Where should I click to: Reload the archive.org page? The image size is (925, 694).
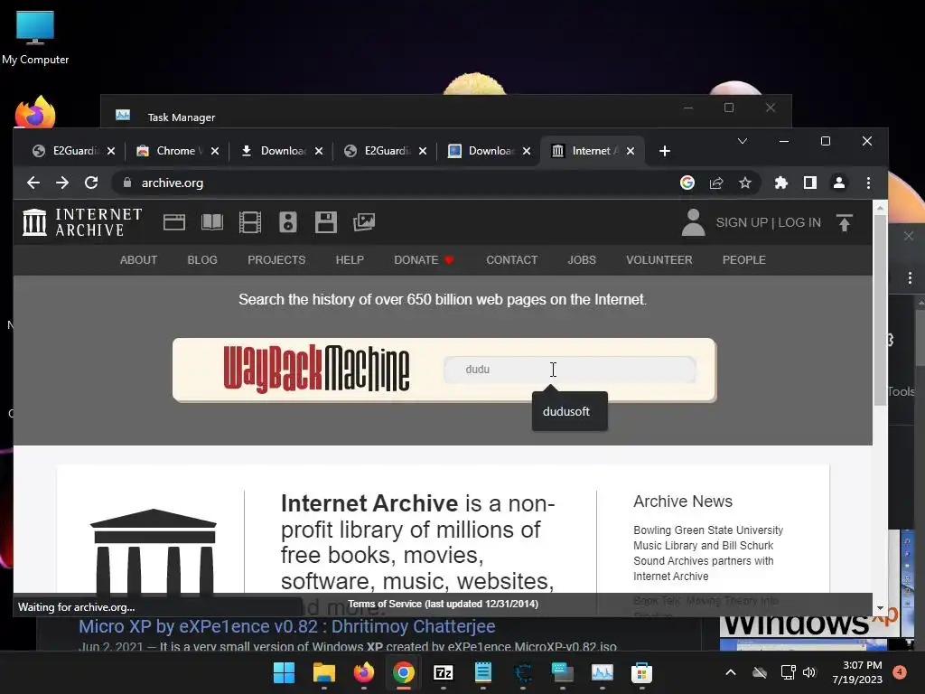point(91,183)
